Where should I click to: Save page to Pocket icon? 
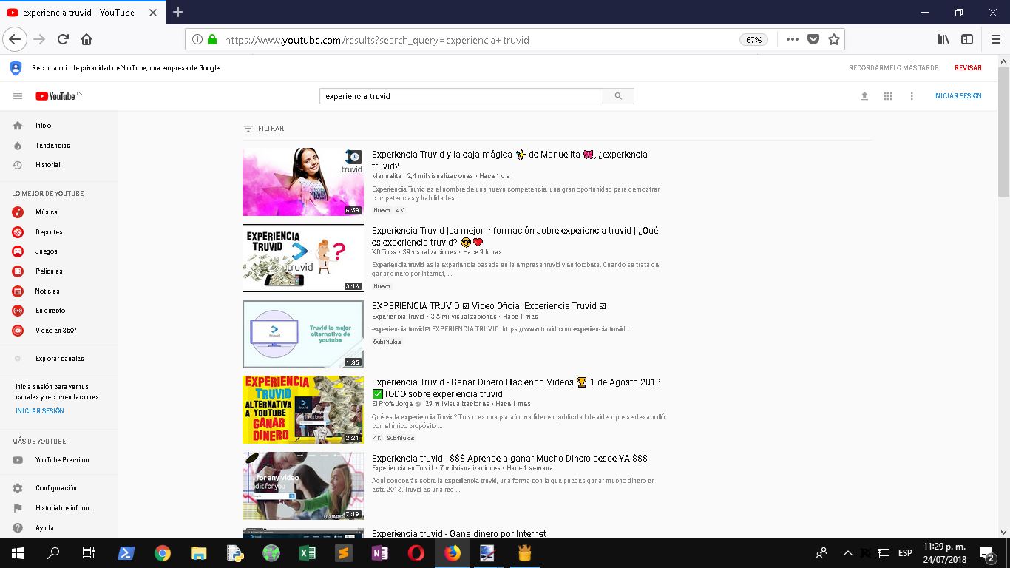coord(813,40)
